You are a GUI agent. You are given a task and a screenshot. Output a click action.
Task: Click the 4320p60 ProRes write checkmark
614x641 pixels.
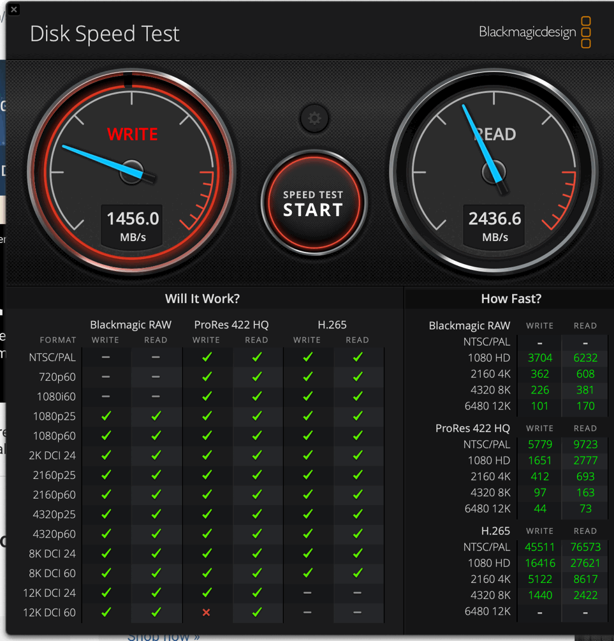[207, 534]
